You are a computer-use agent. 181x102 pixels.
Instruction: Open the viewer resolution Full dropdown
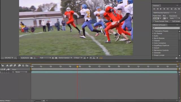coord(45,58)
